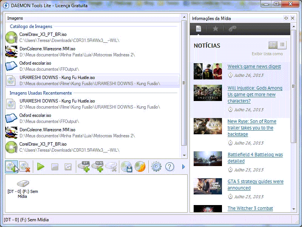
Task: Click the Remove virtual drive icon
Action: coord(111,167)
